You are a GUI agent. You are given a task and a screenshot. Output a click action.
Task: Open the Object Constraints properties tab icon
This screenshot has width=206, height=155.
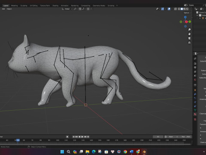coord(195,106)
